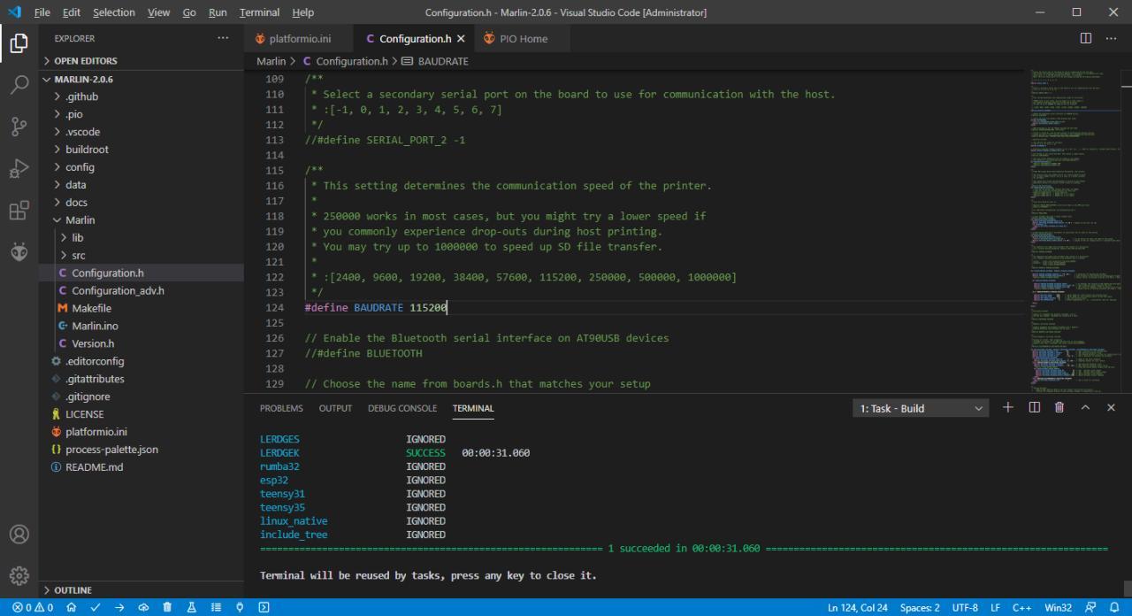Open Marlin.ino in the explorer
The height and width of the screenshot is (616, 1132).
[141, 326]
